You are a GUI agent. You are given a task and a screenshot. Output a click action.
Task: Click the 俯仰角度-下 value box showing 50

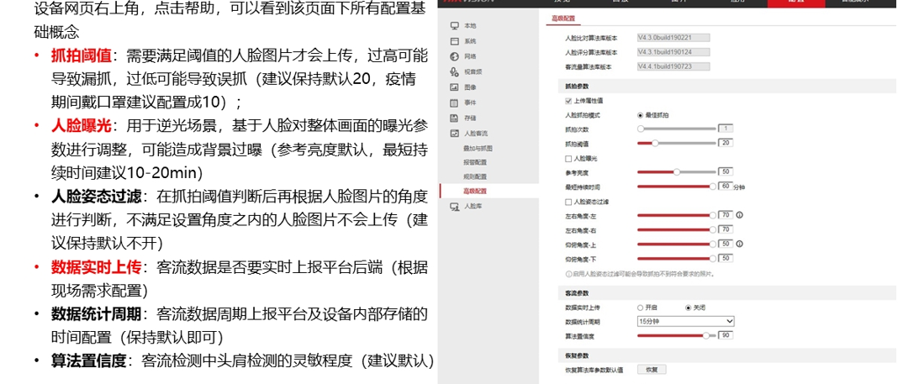pos(726,258)
